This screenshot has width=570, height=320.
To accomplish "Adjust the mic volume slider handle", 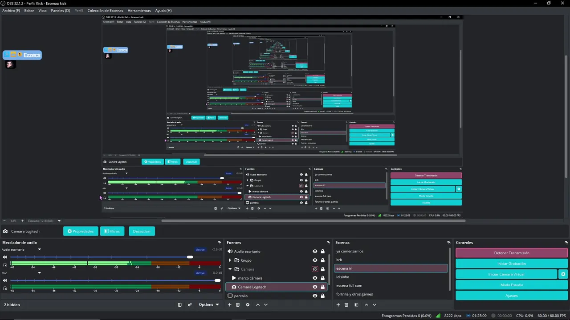I will [x=217, y=280].
